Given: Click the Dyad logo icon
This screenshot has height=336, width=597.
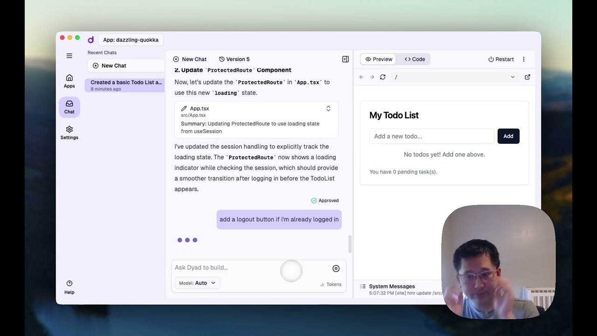Looking at the screenshot, I should coord(91,40).
